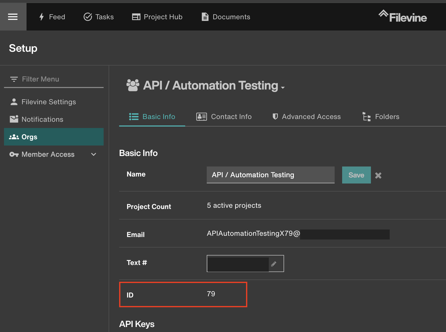446x332 pixels.
Task: Open the Feed menu item
Action: (x=52, y=17)
